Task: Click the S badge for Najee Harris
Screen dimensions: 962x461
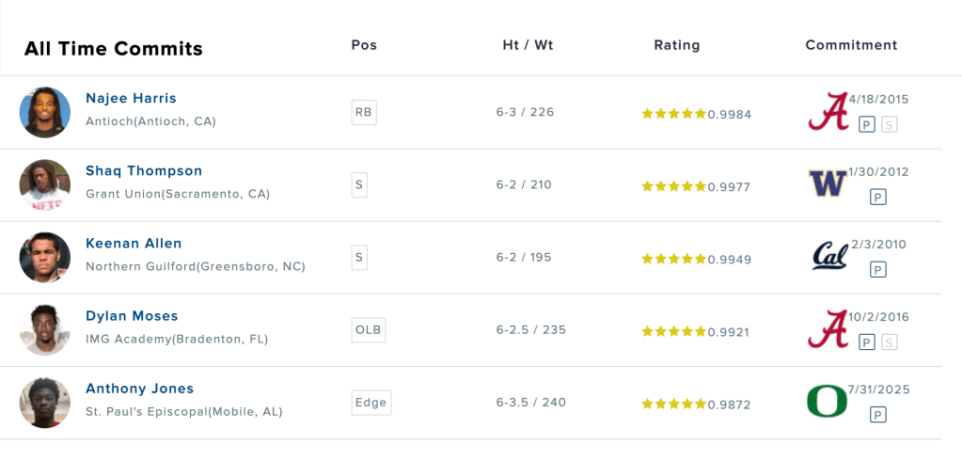Action: [889, 124]
